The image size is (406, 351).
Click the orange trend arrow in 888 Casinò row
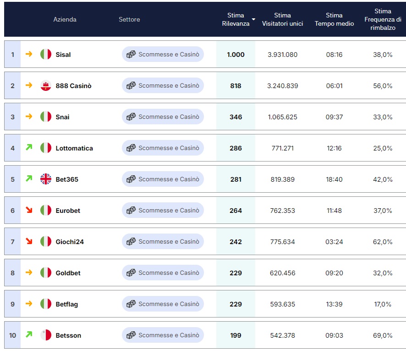pyautogui.click(x=29, y=85)
